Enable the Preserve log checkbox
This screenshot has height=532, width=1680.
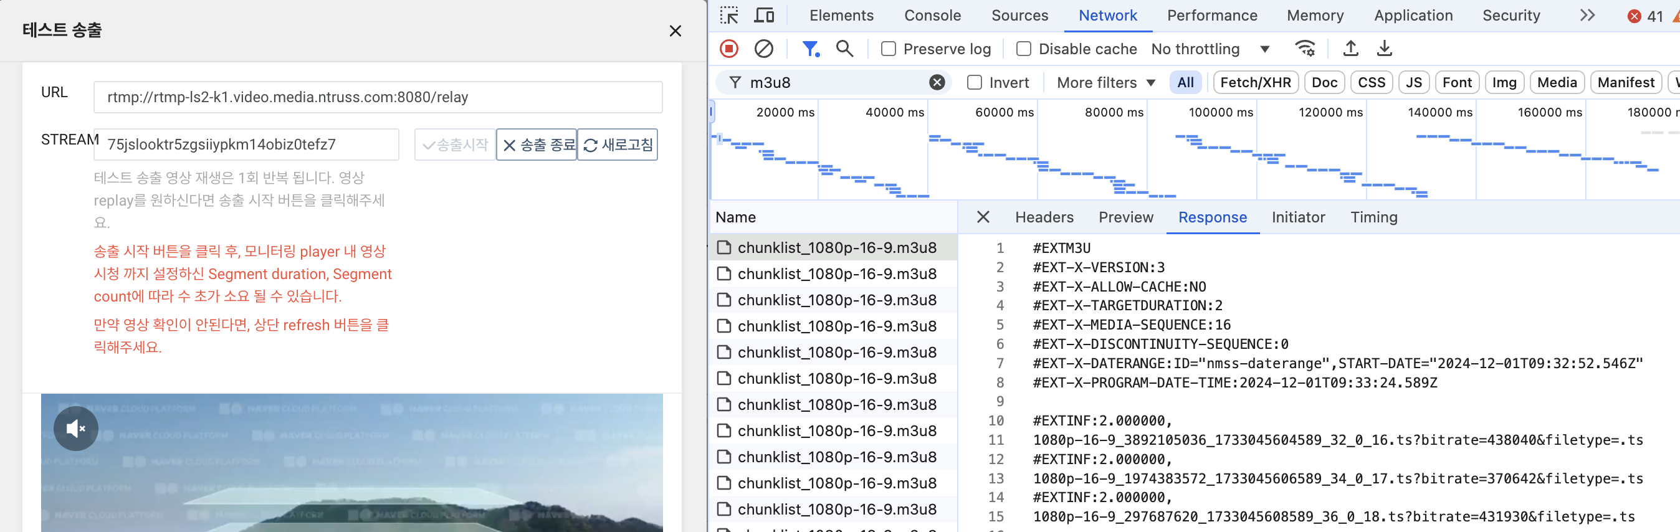pos(888,49)
